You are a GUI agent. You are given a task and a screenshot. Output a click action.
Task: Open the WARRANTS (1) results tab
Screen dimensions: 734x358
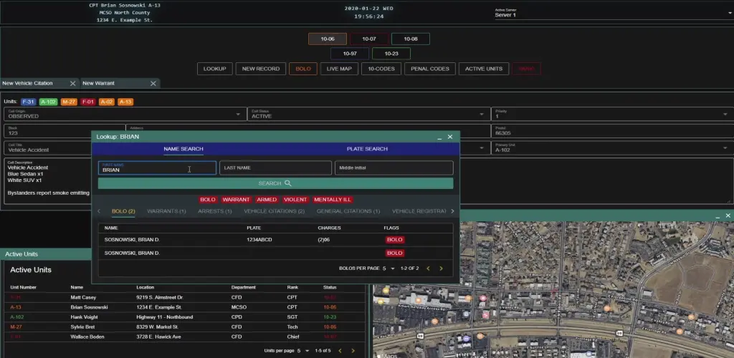(x=166, y=211)
